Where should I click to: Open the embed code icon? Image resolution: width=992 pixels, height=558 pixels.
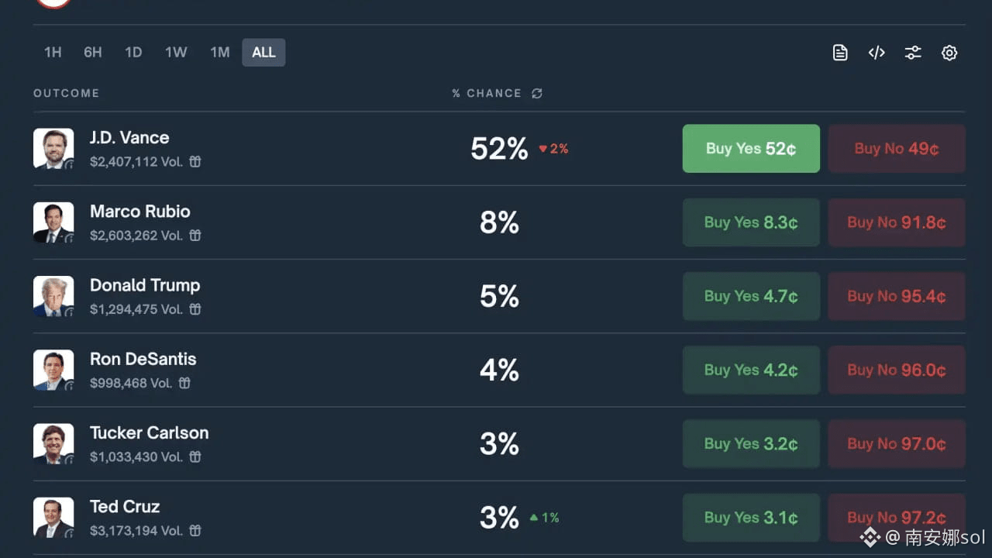tap(877, 53)
